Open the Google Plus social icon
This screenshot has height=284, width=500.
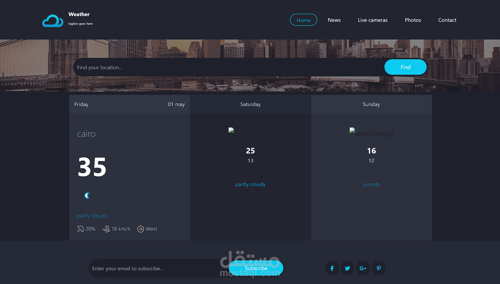point(363,268)
